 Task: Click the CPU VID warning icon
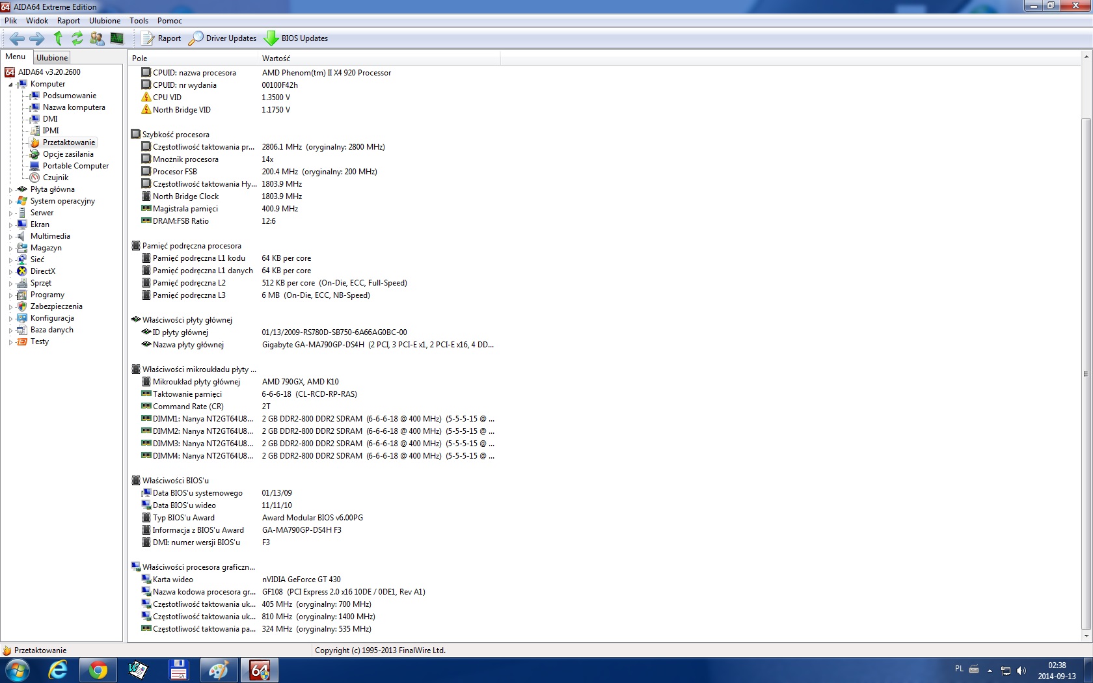(146, 98)
